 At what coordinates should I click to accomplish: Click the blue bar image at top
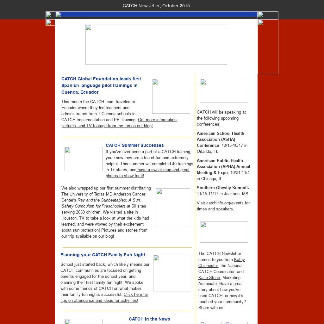click(x=156, y=14)
